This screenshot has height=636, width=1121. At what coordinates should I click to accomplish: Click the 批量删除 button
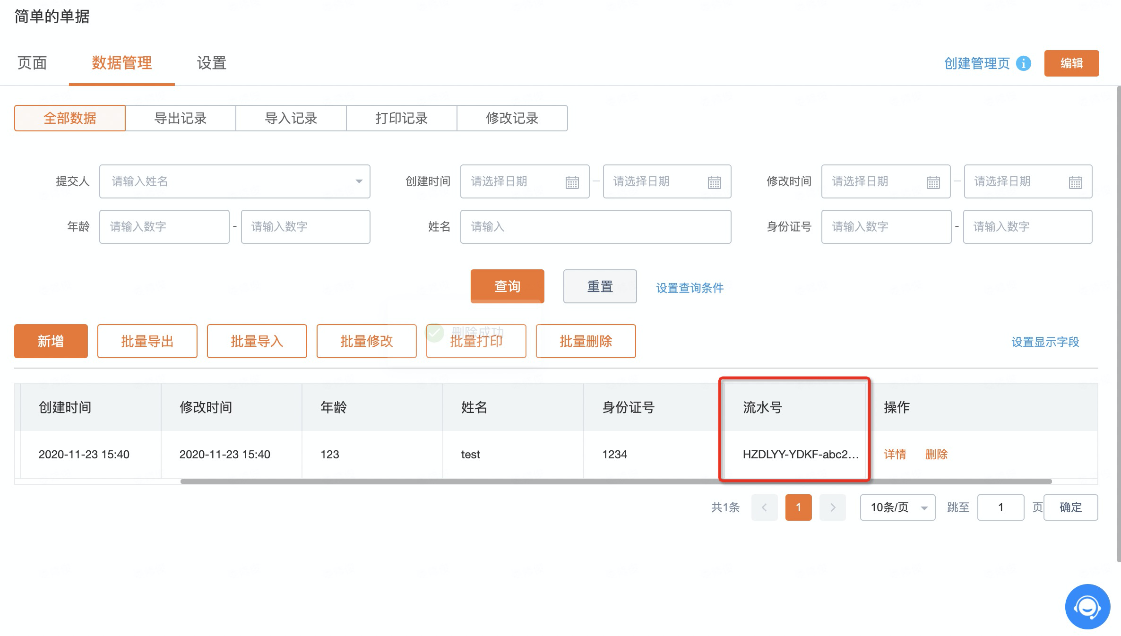click(x=586, y=341)
